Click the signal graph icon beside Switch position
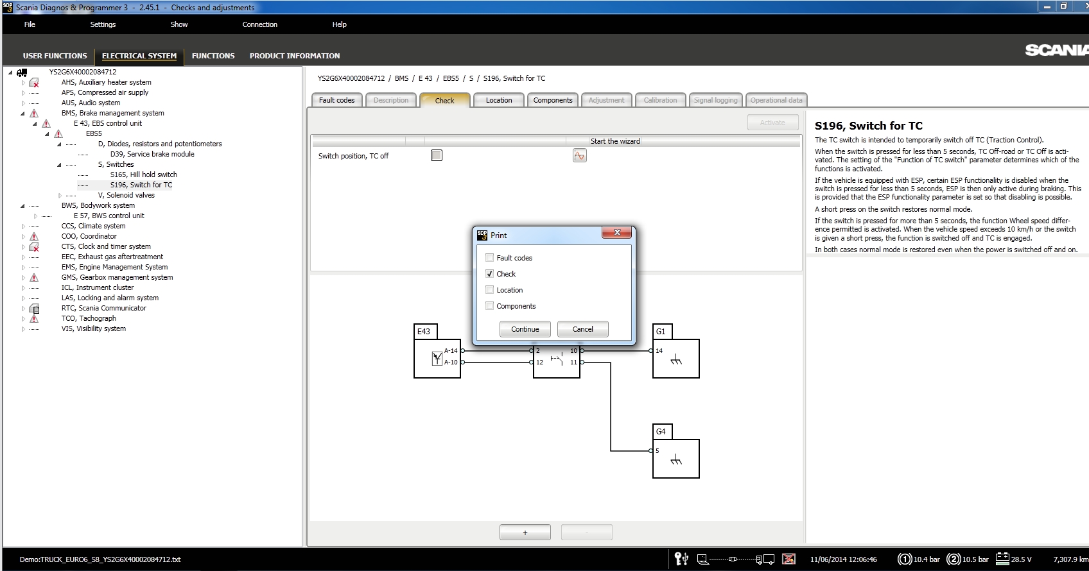This screenshot has height=571, width=1089. click(579, 156)
